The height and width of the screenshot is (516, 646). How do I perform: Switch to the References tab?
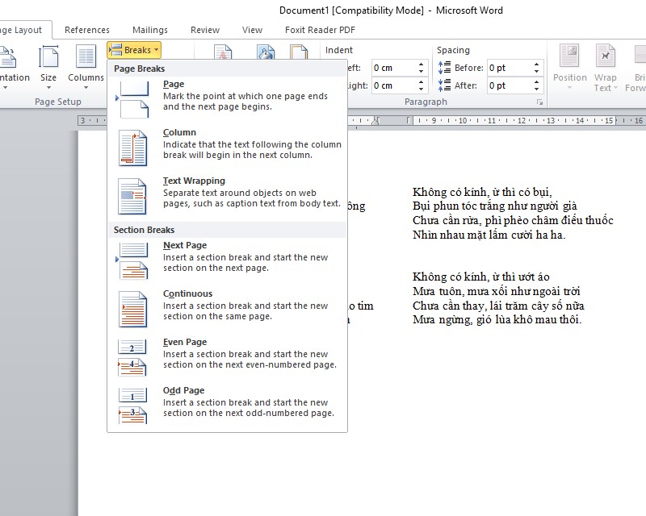pos(87,30)
